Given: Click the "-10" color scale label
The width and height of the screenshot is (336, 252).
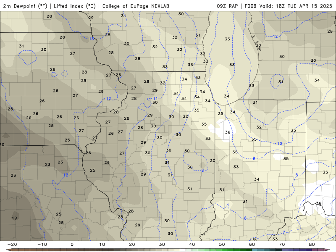Looking at the screenshot, I should [x=42, y=244].
